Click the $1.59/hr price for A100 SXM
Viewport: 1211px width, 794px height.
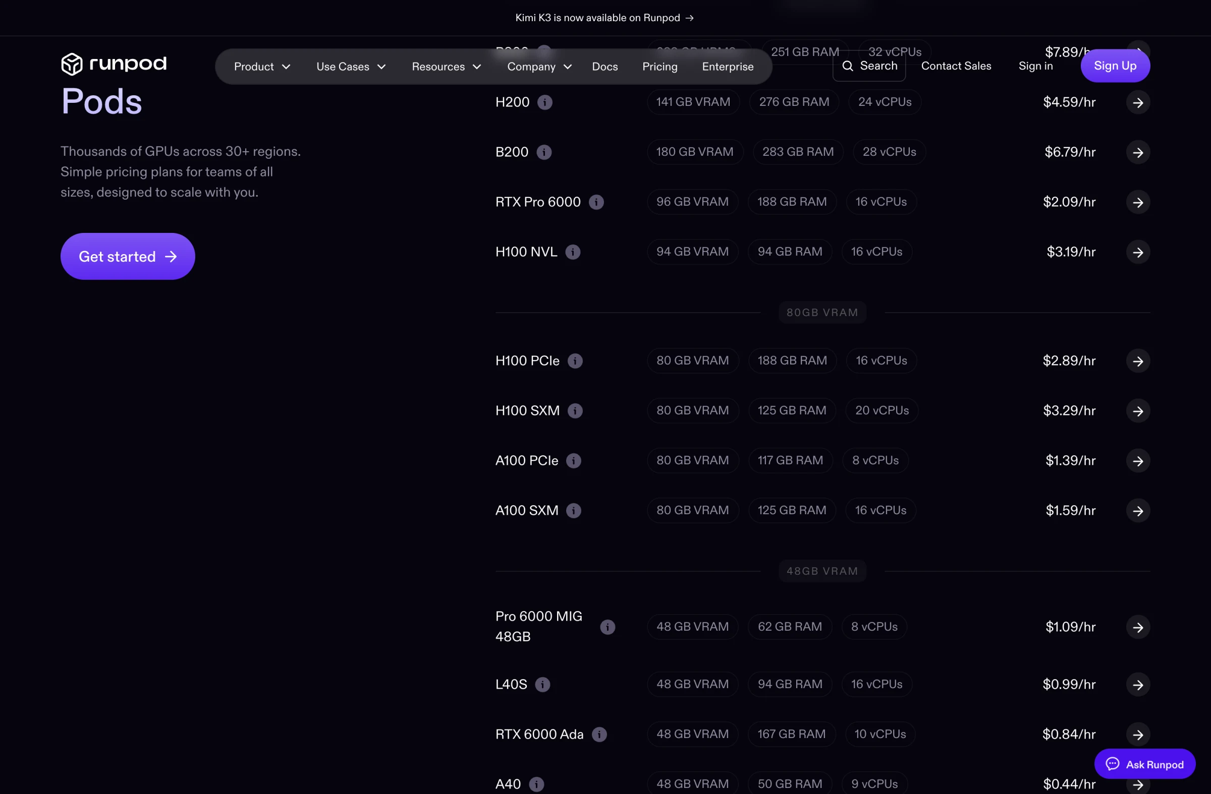(x=1070, y=510)
